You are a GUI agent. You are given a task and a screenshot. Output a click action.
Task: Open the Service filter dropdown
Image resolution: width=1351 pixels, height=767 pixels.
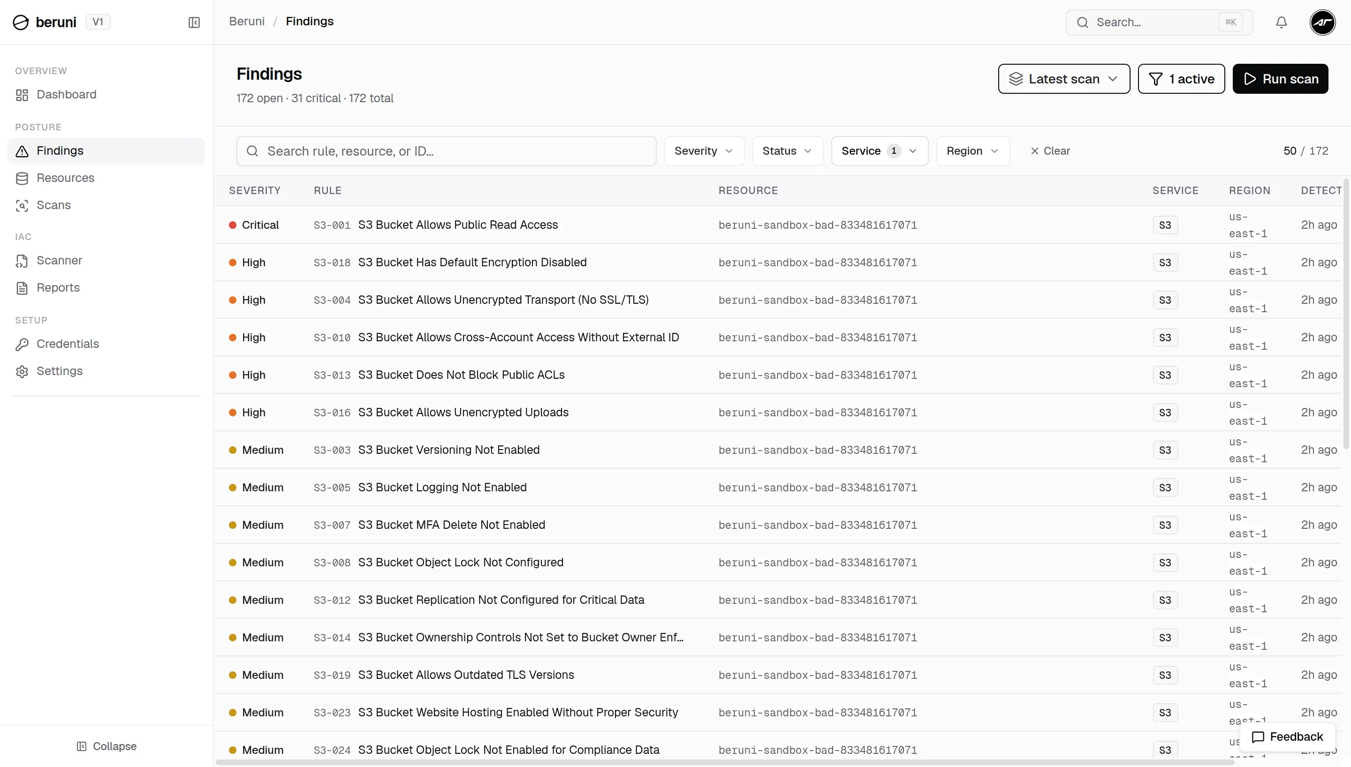[880, 151]
